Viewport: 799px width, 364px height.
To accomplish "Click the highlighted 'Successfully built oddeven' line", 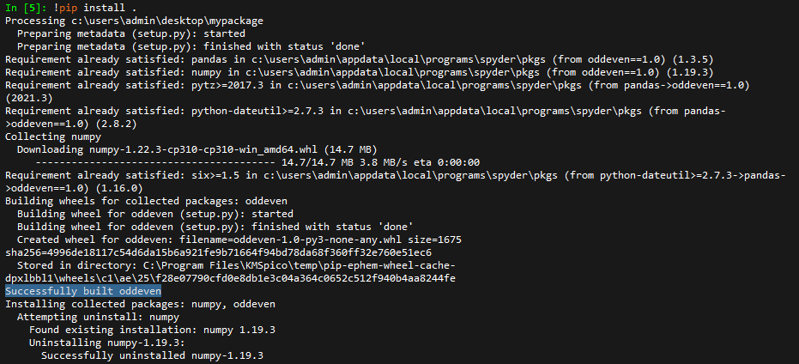I will [83, 291].
